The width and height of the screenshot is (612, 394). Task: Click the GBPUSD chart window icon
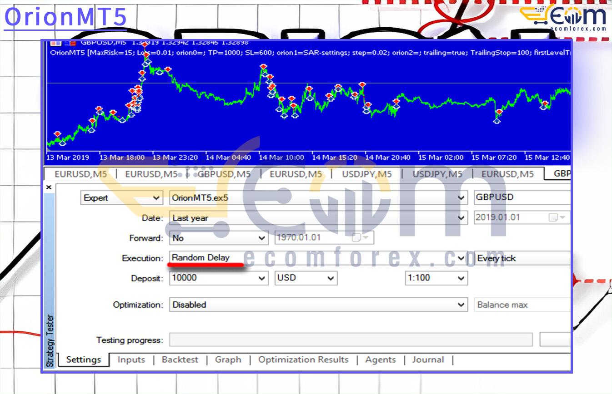pos(56,43)
